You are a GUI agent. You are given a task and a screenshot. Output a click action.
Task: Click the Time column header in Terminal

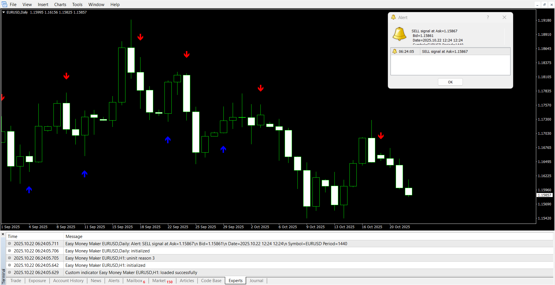point(13,237)
